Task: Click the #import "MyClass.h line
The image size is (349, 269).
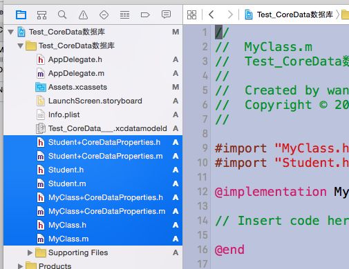Action: coord(282,148)
